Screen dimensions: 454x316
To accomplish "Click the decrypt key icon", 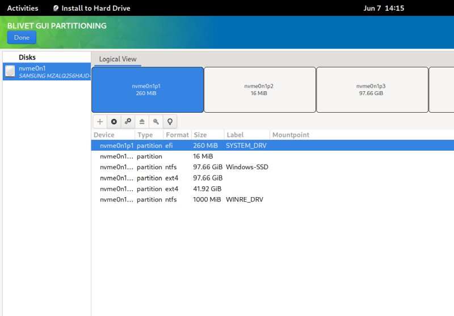I will pyautogui.click(x=155, y=121).
